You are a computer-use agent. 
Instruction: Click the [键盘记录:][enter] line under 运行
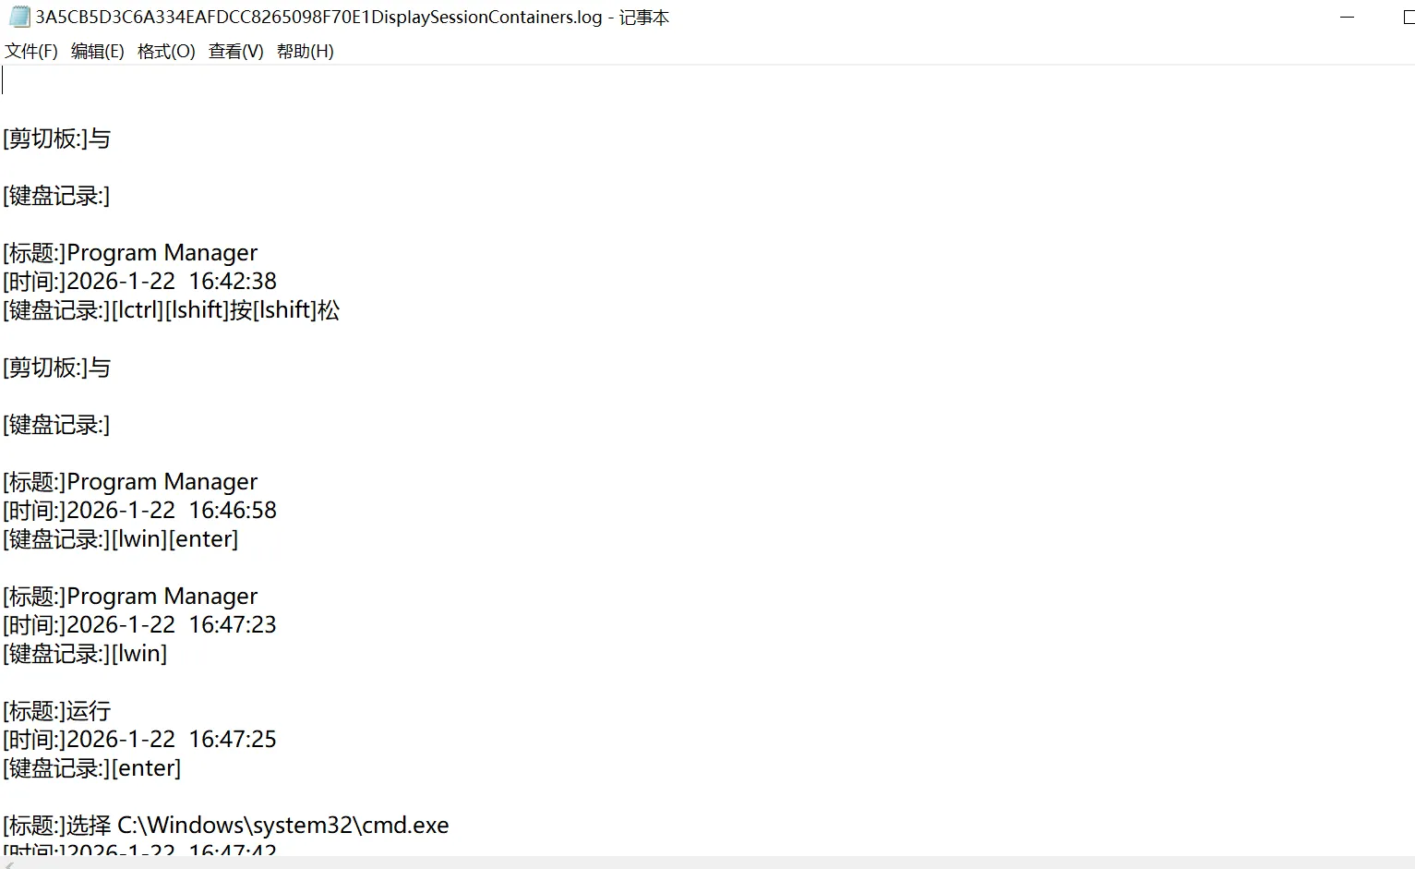click(x=92, y=767)
